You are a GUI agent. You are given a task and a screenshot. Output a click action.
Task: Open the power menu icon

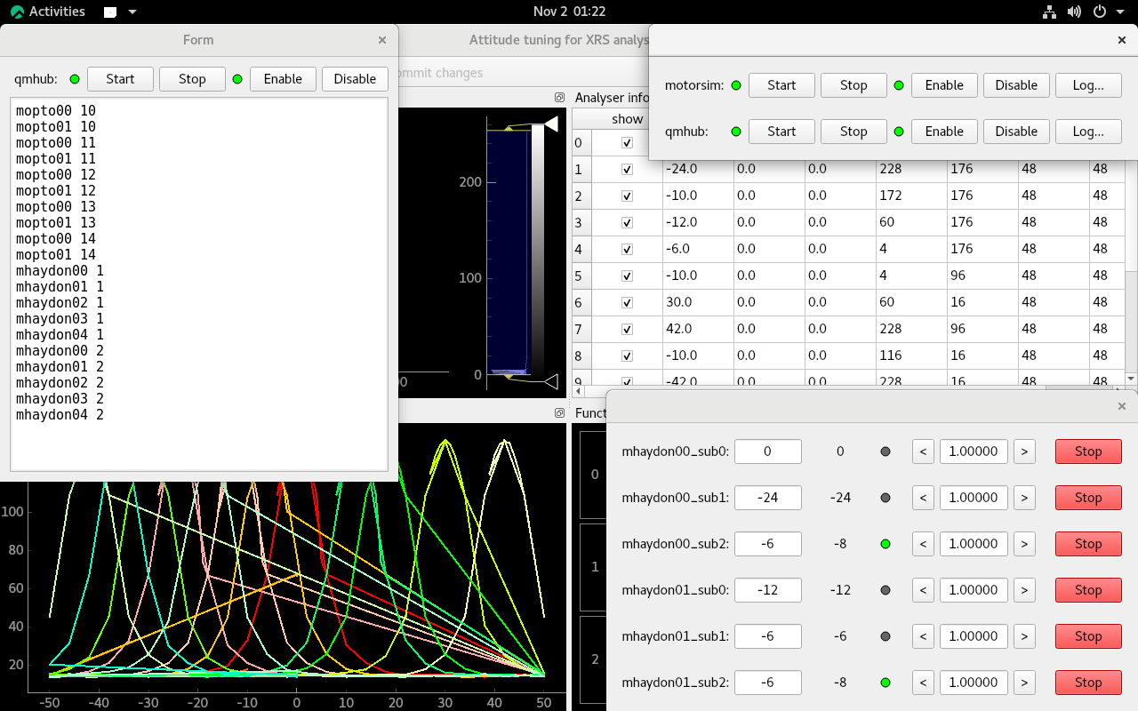1100,12
